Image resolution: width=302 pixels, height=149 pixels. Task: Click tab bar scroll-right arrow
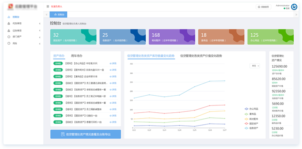pyautogui.click(x=296, y=15)
